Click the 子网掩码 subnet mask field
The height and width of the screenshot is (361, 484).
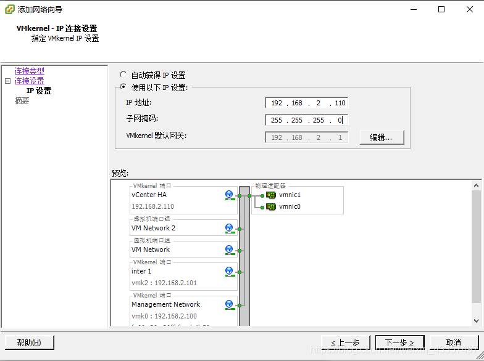(307, 120)
